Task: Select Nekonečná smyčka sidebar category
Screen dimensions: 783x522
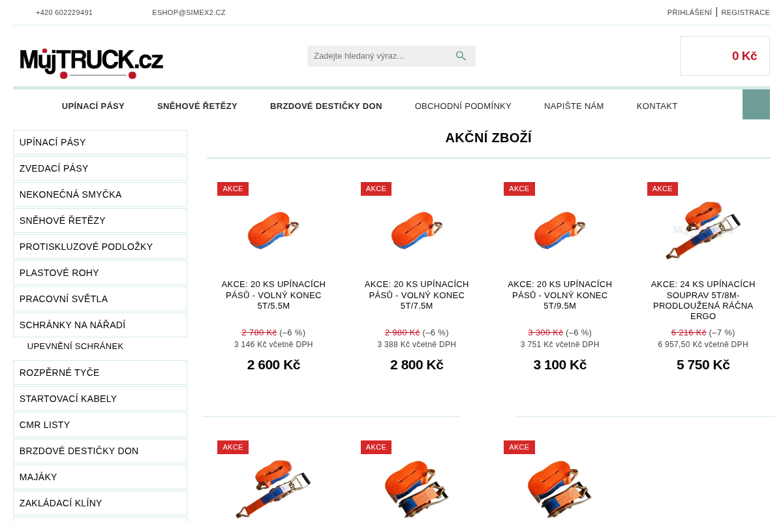Action: [x=100, y=194]
